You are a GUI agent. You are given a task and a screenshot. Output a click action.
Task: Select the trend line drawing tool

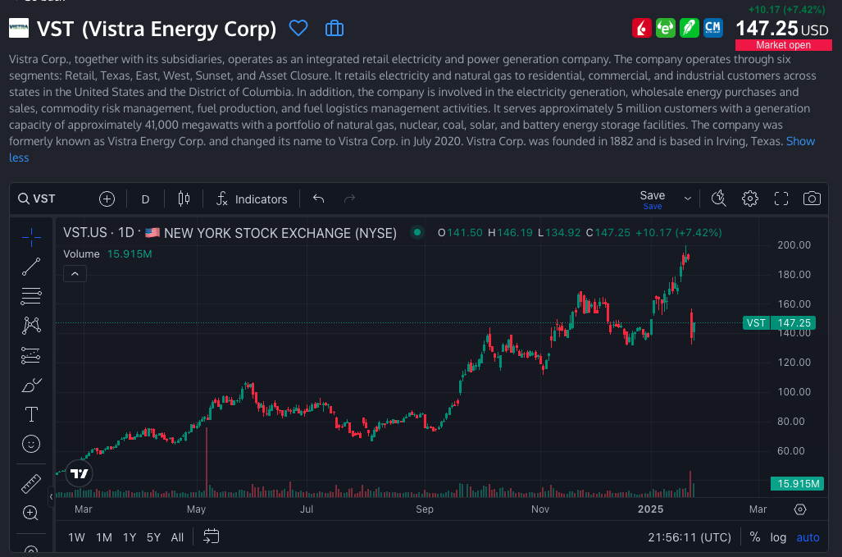point(31,267)
